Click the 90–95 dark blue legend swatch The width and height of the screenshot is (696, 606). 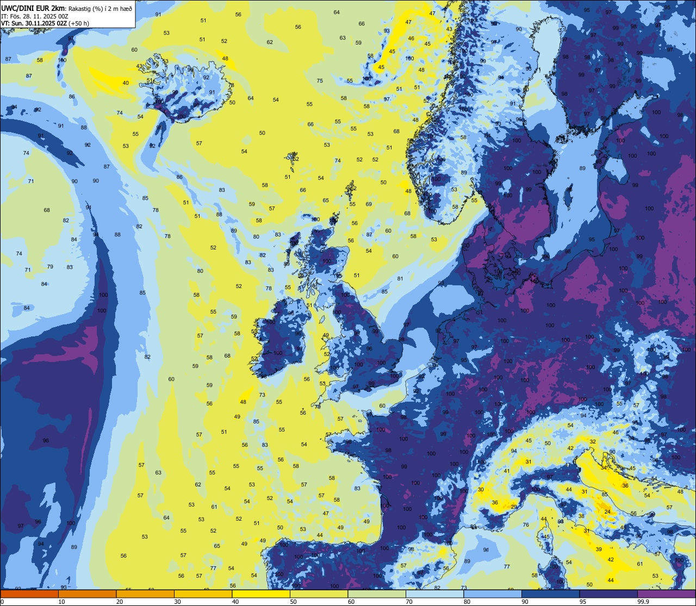click(x=550, y=593)
